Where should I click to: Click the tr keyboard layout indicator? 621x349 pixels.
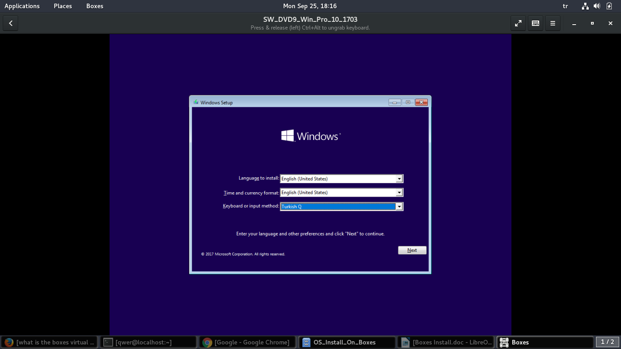click(x=566, y=6)
